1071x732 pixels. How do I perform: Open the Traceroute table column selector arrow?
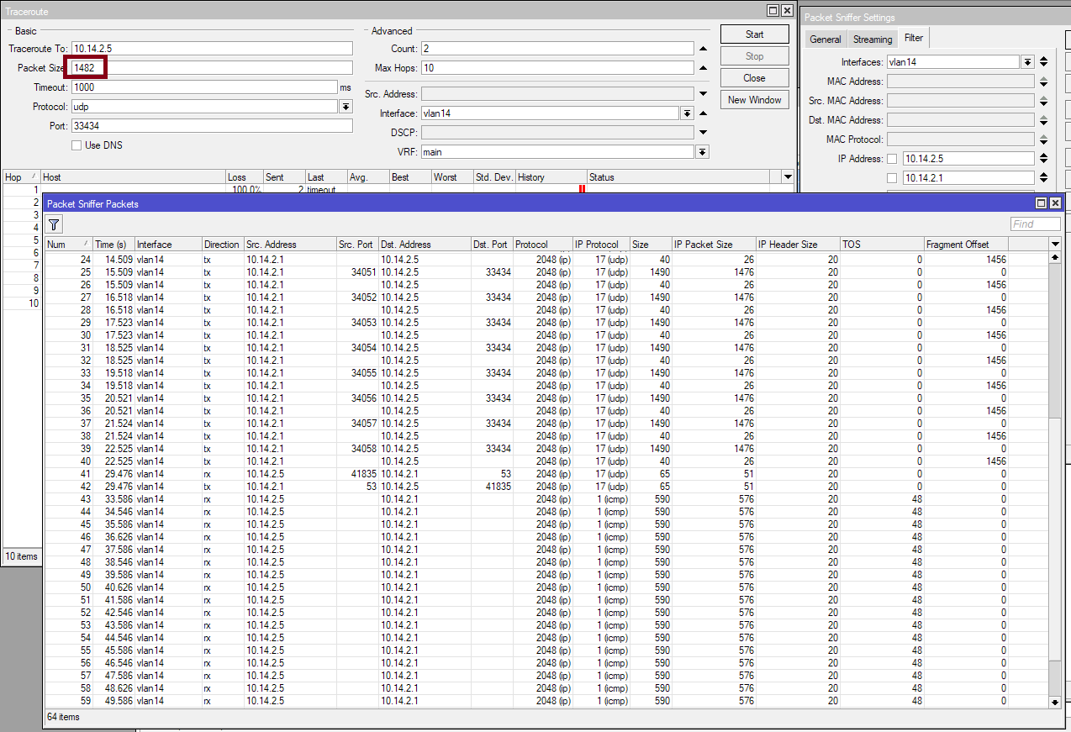788,177
